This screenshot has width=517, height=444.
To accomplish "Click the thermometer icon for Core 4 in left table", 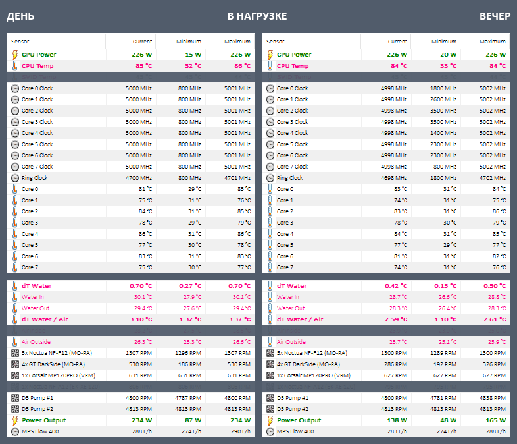I will click(x=14, y=234).
